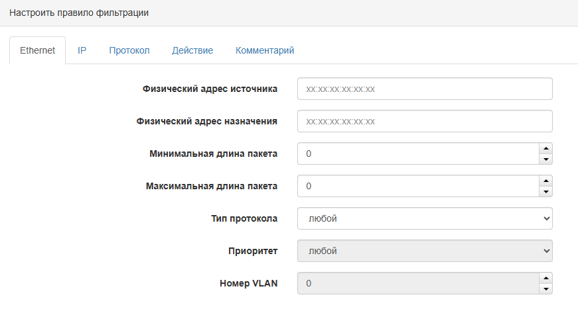
Task: Click the Номер VLAN number field
Action: [x=418, y=283]
